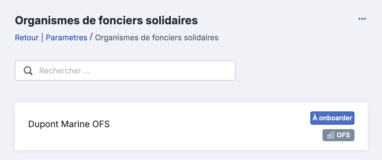The height and width of the screenshot is (160, 382).
Task: Click the current breadcrumb text after Parametres
Action: (x=157, y=38)
